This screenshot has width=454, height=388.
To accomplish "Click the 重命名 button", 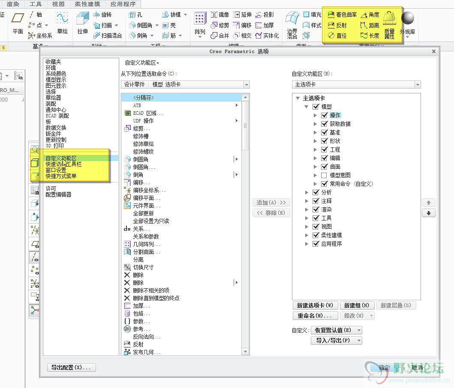I will click(x=315, y=316).
